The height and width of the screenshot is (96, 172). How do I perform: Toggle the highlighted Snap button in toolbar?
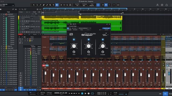coord(98,5)
